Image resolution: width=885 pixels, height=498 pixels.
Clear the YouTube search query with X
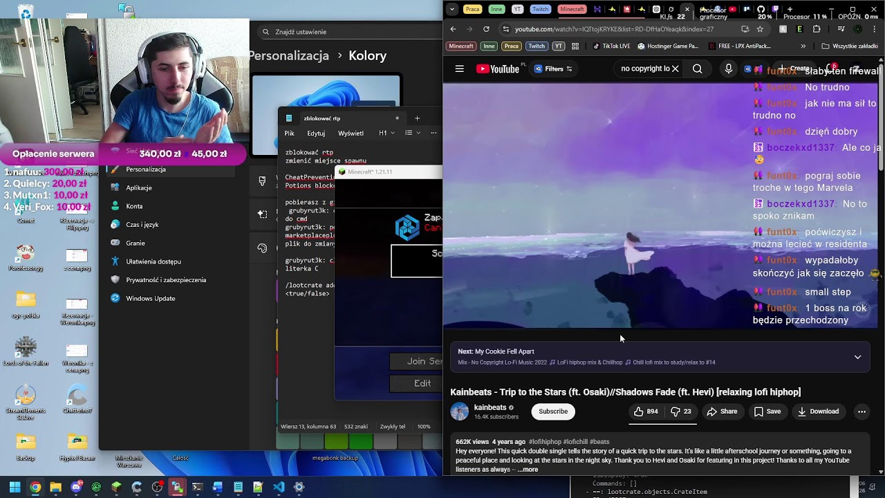tap(676, 68)
